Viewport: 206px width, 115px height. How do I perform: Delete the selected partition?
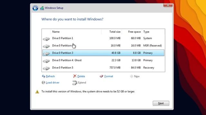pyautogui.click(x=81, y=76)
